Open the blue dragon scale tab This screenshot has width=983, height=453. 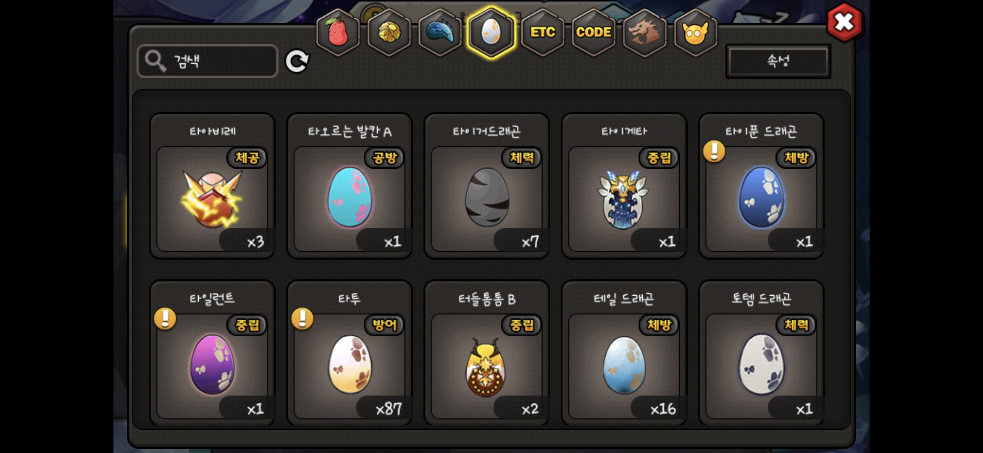[440, 32]
